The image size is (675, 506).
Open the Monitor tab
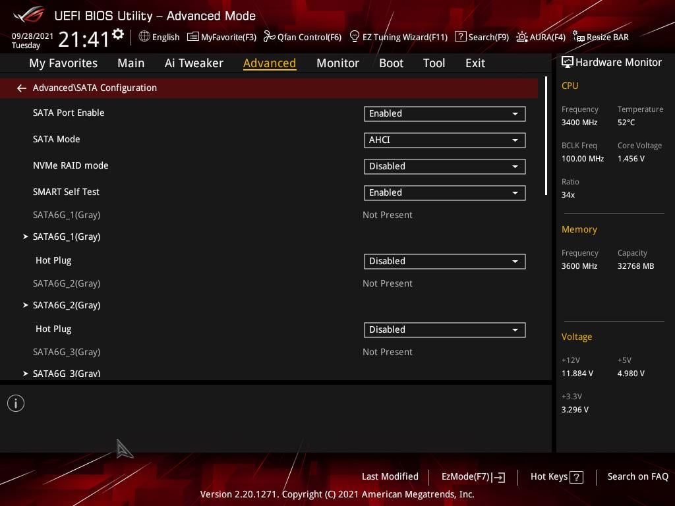[337, 63]
